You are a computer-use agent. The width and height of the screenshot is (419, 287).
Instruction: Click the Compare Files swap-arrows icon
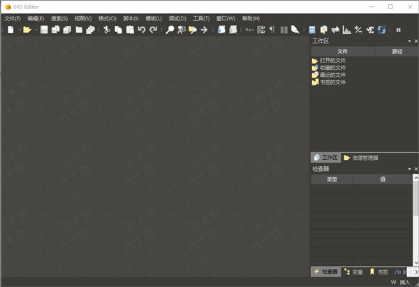335,29
